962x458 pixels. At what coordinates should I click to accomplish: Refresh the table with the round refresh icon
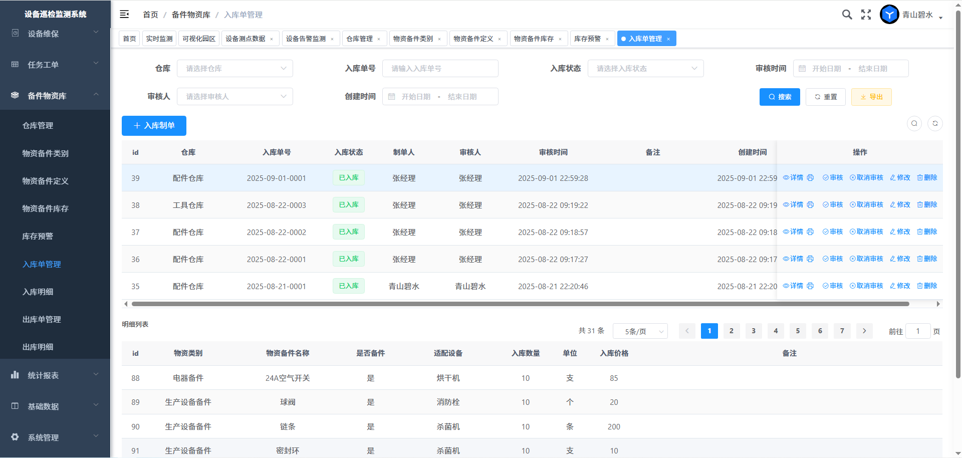[x=935, y=124]
